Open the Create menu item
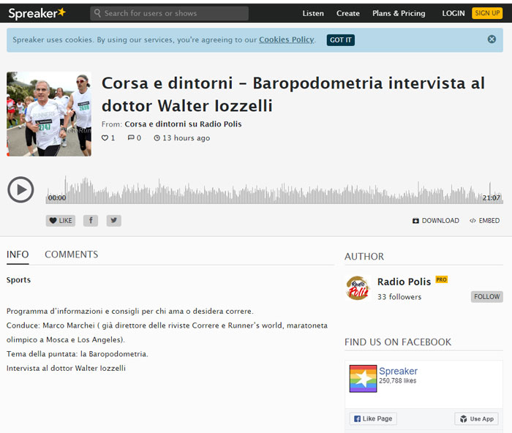Viewport: 512px width, 433px height. point(347,13)
